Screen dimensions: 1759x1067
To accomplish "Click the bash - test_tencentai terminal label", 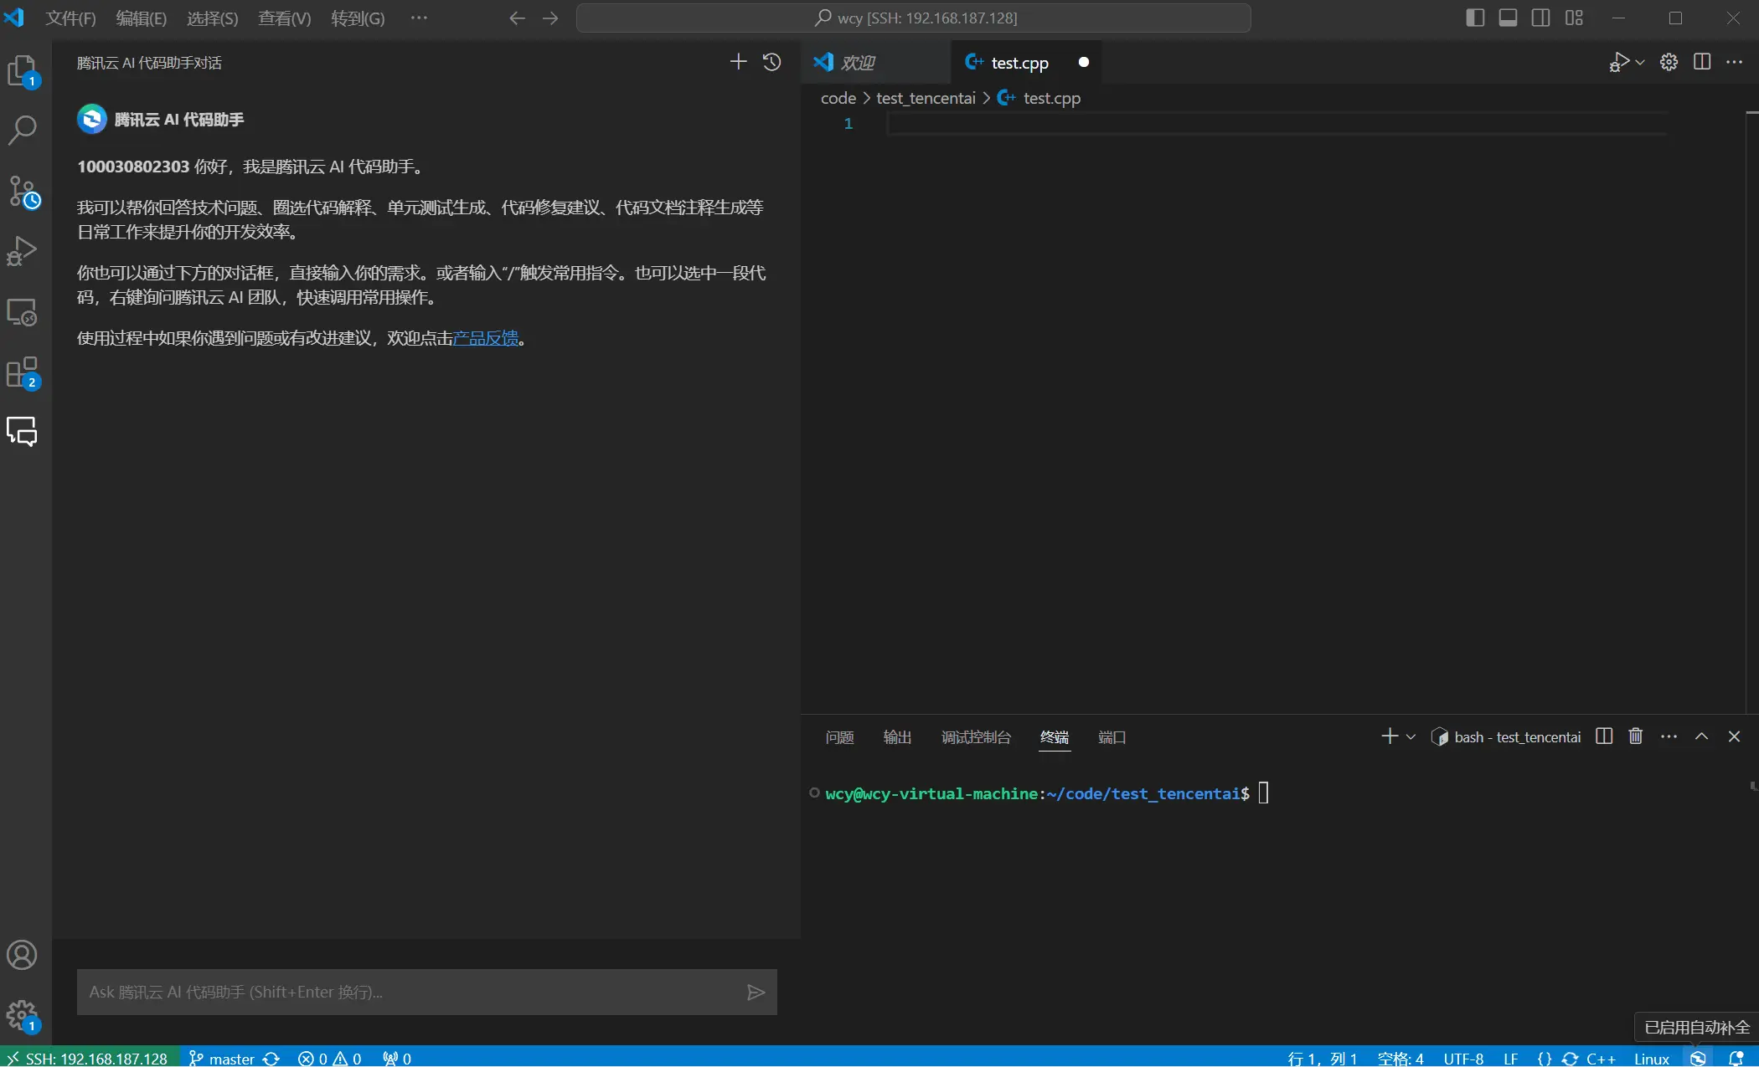I will pyautogui.click(x=1517, y=737).
